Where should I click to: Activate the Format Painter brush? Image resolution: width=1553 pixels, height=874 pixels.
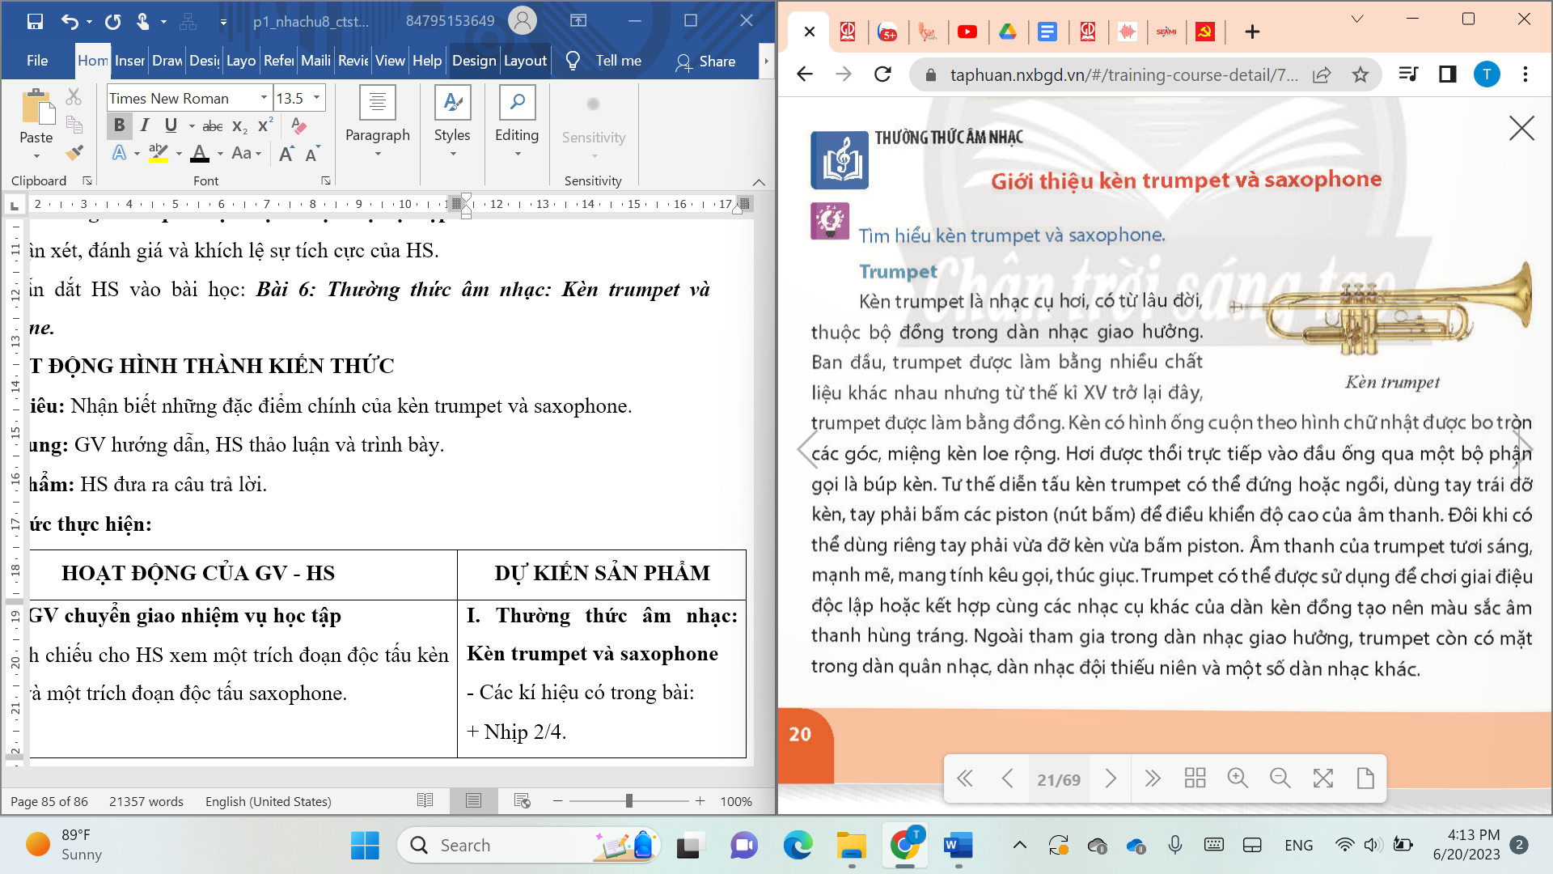[74, 151]
